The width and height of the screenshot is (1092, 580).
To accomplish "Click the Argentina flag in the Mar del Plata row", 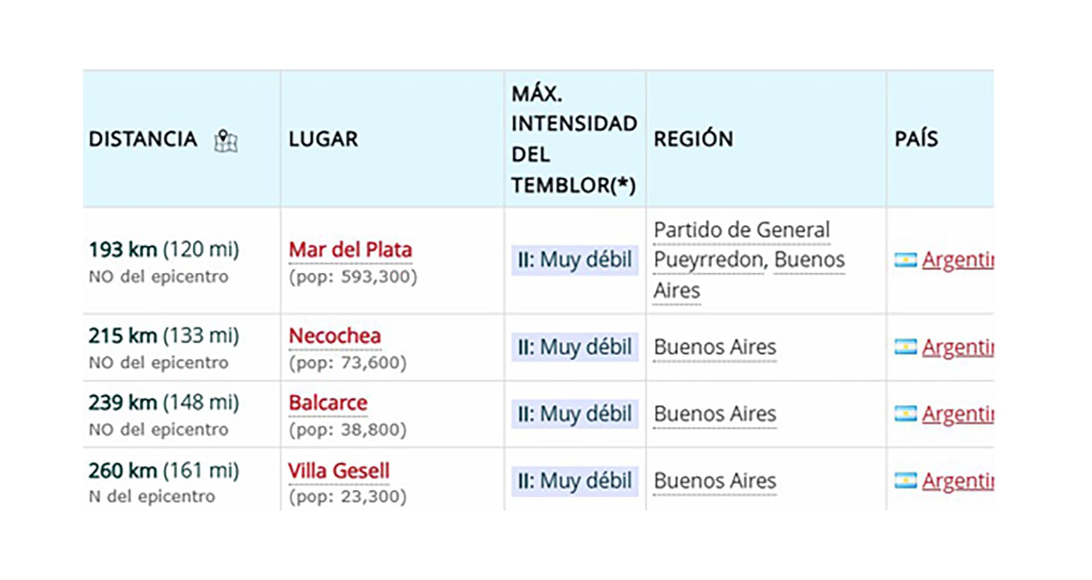I will click(x=906, y=260).
